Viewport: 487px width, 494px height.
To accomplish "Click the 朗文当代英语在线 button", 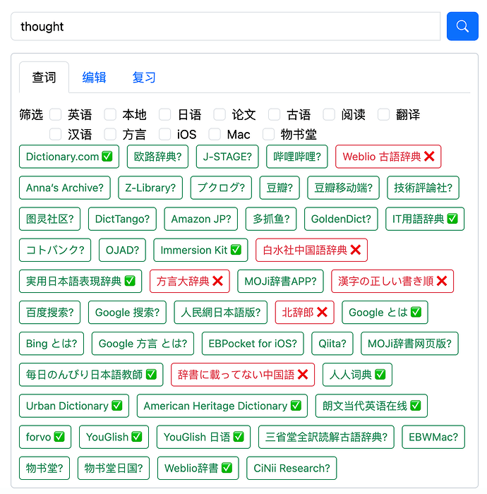I will (371, 406).
